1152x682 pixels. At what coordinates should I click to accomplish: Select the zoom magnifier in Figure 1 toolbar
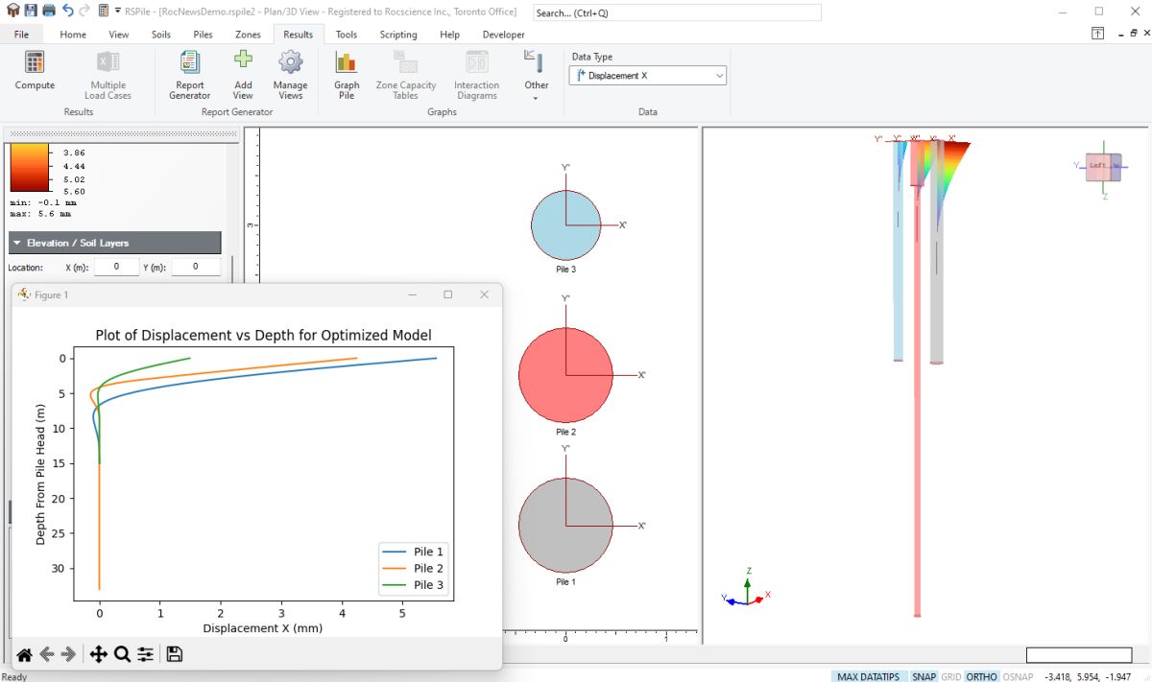click(122, 654)
